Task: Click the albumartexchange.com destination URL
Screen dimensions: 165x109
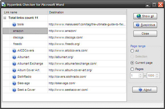Action: tap(73, 64)
